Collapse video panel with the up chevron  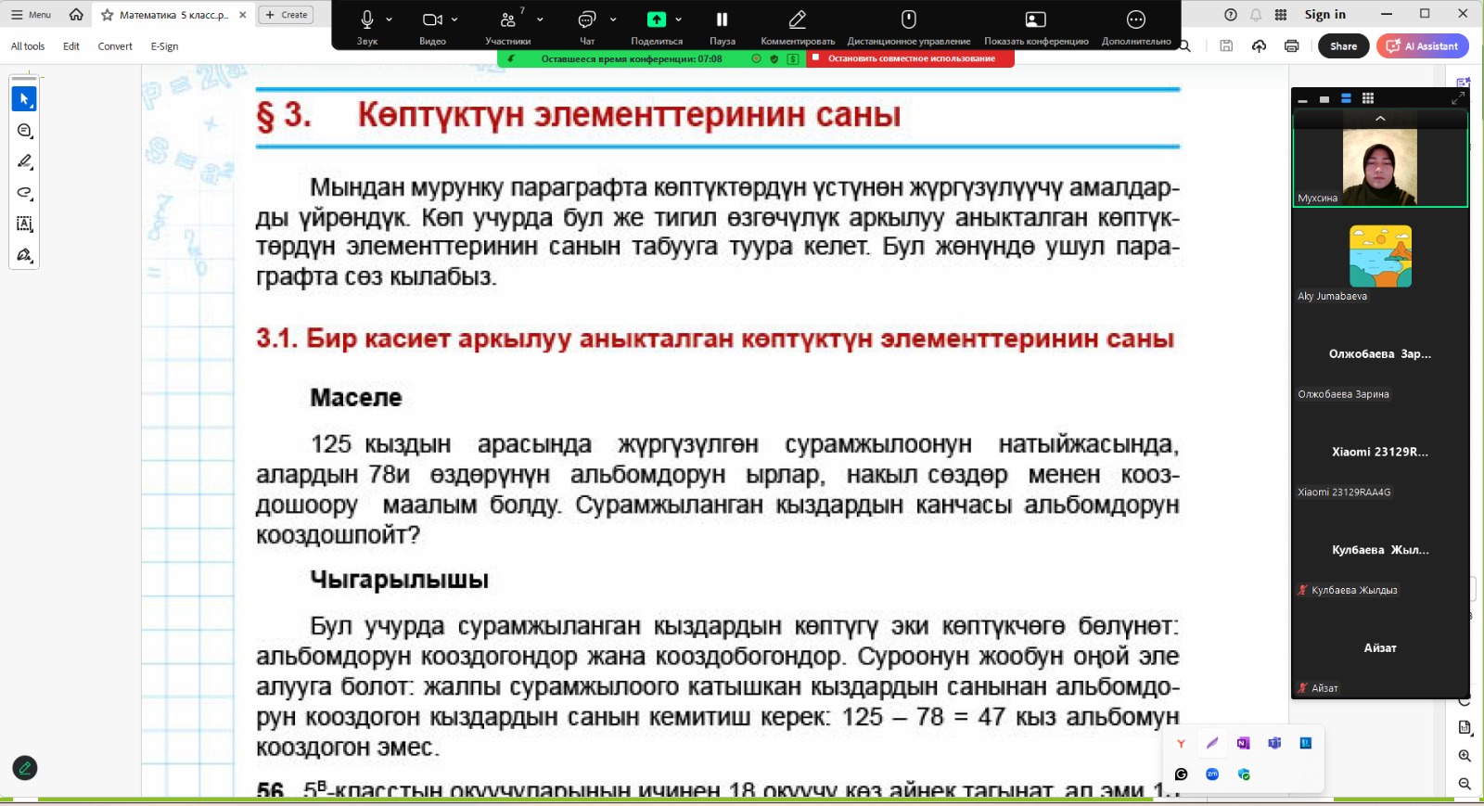[1380, 119]
